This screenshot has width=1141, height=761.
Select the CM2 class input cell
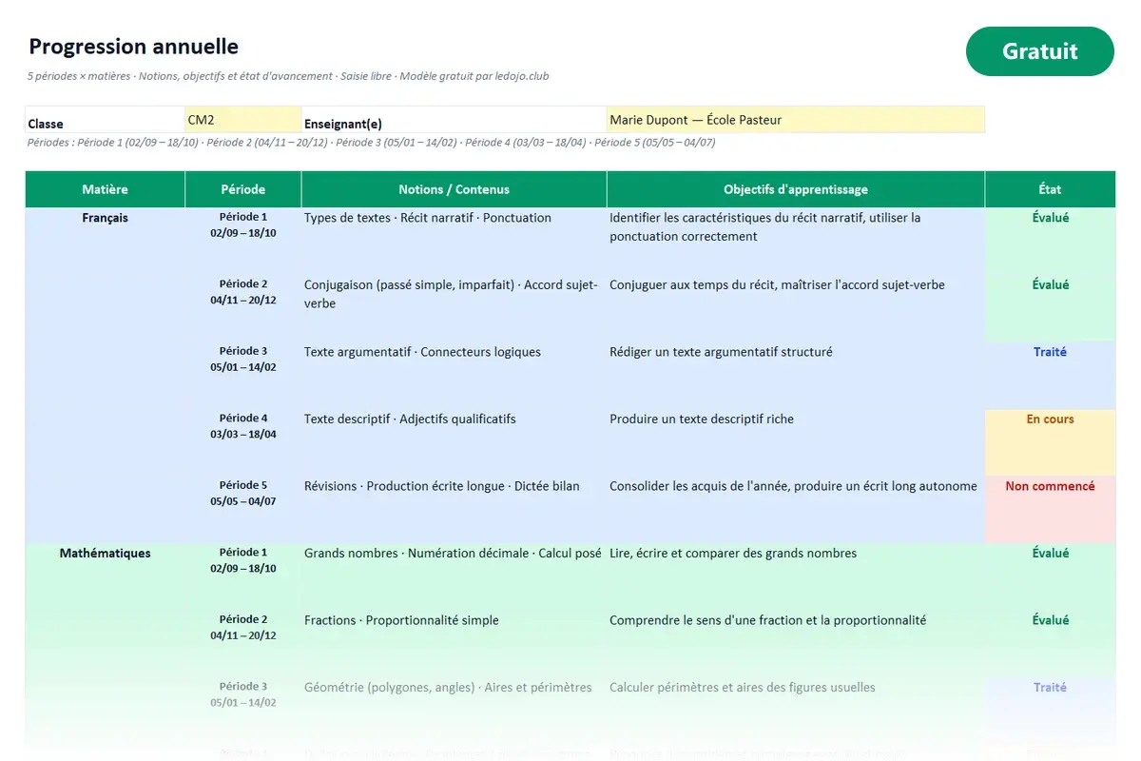(243, 120)
